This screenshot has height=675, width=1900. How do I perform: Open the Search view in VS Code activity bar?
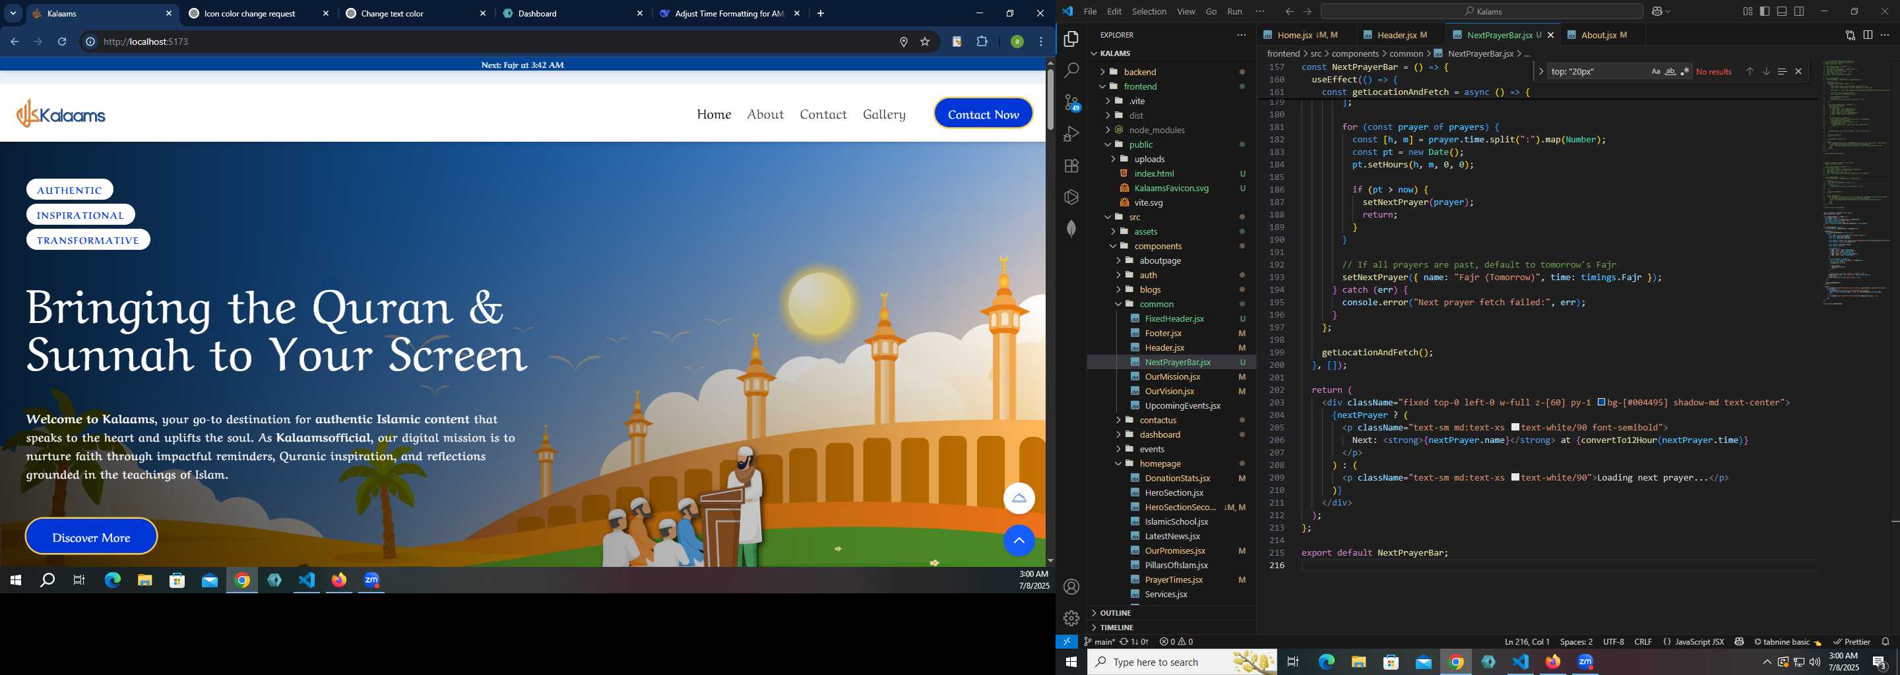coord(1071,71)
